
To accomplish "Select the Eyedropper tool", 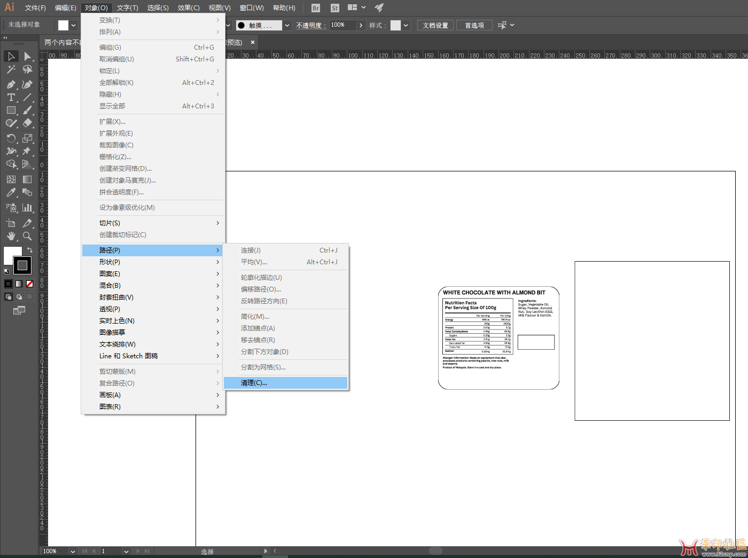I will coord(11,192).
